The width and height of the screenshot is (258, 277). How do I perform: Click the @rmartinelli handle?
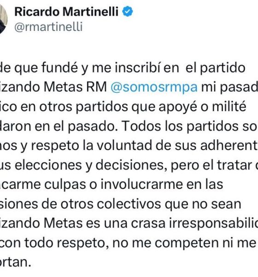(x=48, y=27)
